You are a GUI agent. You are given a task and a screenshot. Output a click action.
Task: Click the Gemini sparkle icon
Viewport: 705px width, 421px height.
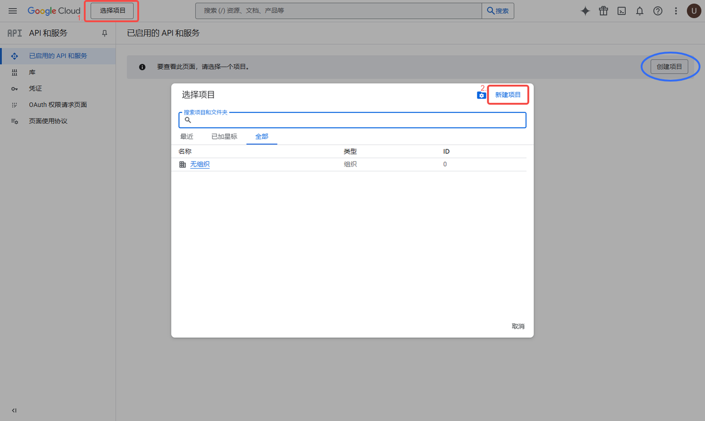pos(585,11)
